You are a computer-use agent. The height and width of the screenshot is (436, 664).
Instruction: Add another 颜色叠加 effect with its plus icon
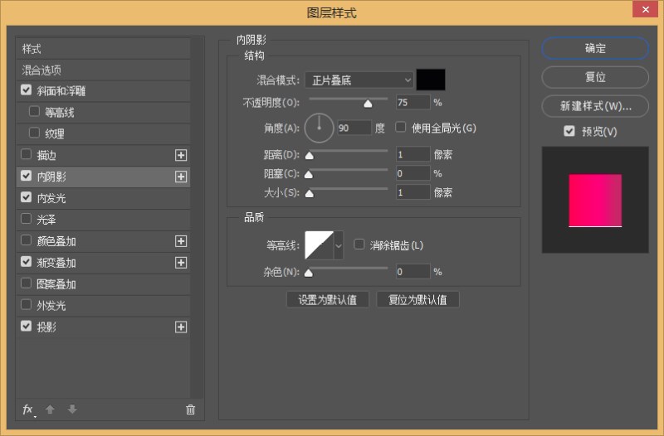181,241
